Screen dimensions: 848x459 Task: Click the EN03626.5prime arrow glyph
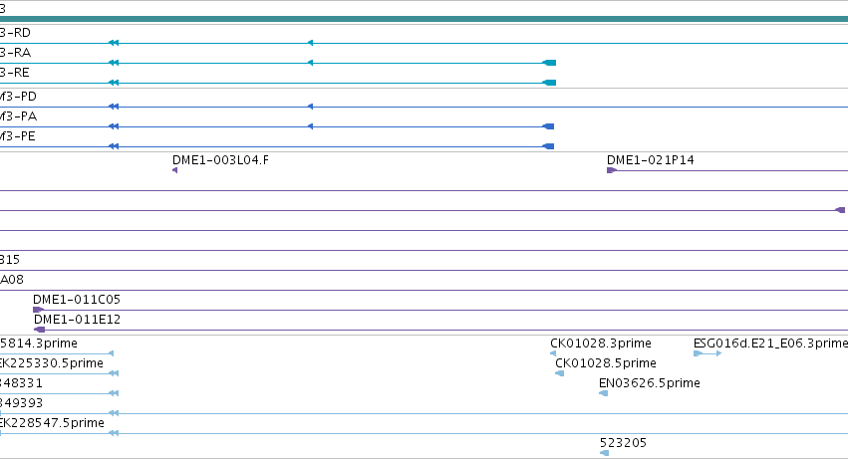(x=604, y=393)
